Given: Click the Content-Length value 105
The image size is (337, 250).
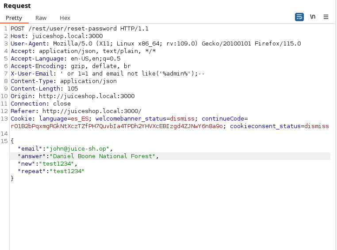Looking at the screenshot, I should (73, 89).
